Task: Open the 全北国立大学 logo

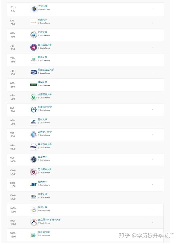Action: (x=34, y=47)
